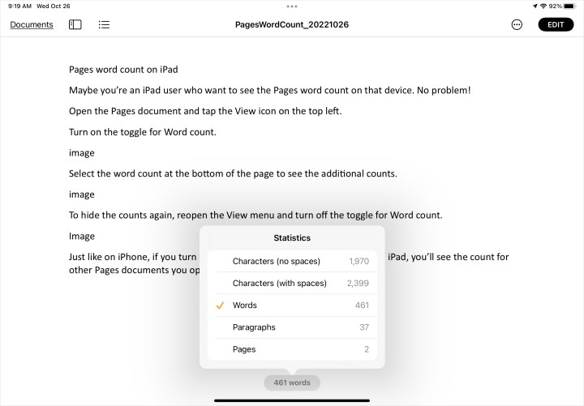Tap the heading 'Pages word count on iPad'
This screenshot has width=584, height=406.
tap(123, 70)
